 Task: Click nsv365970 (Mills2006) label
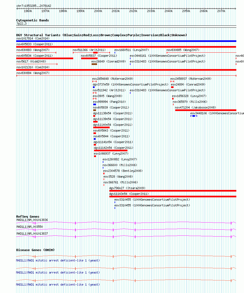point(190,102)
